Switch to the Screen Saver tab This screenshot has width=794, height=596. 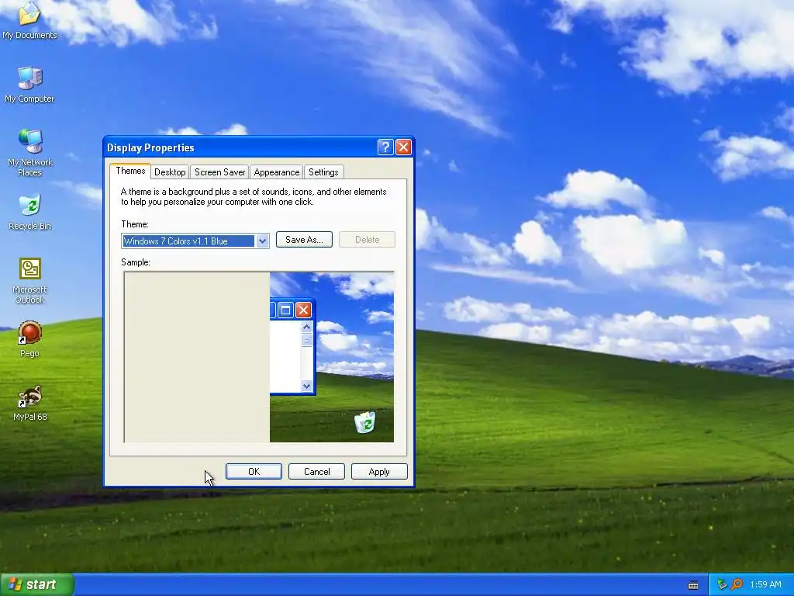pyautogui.click(x=219, y=172)
